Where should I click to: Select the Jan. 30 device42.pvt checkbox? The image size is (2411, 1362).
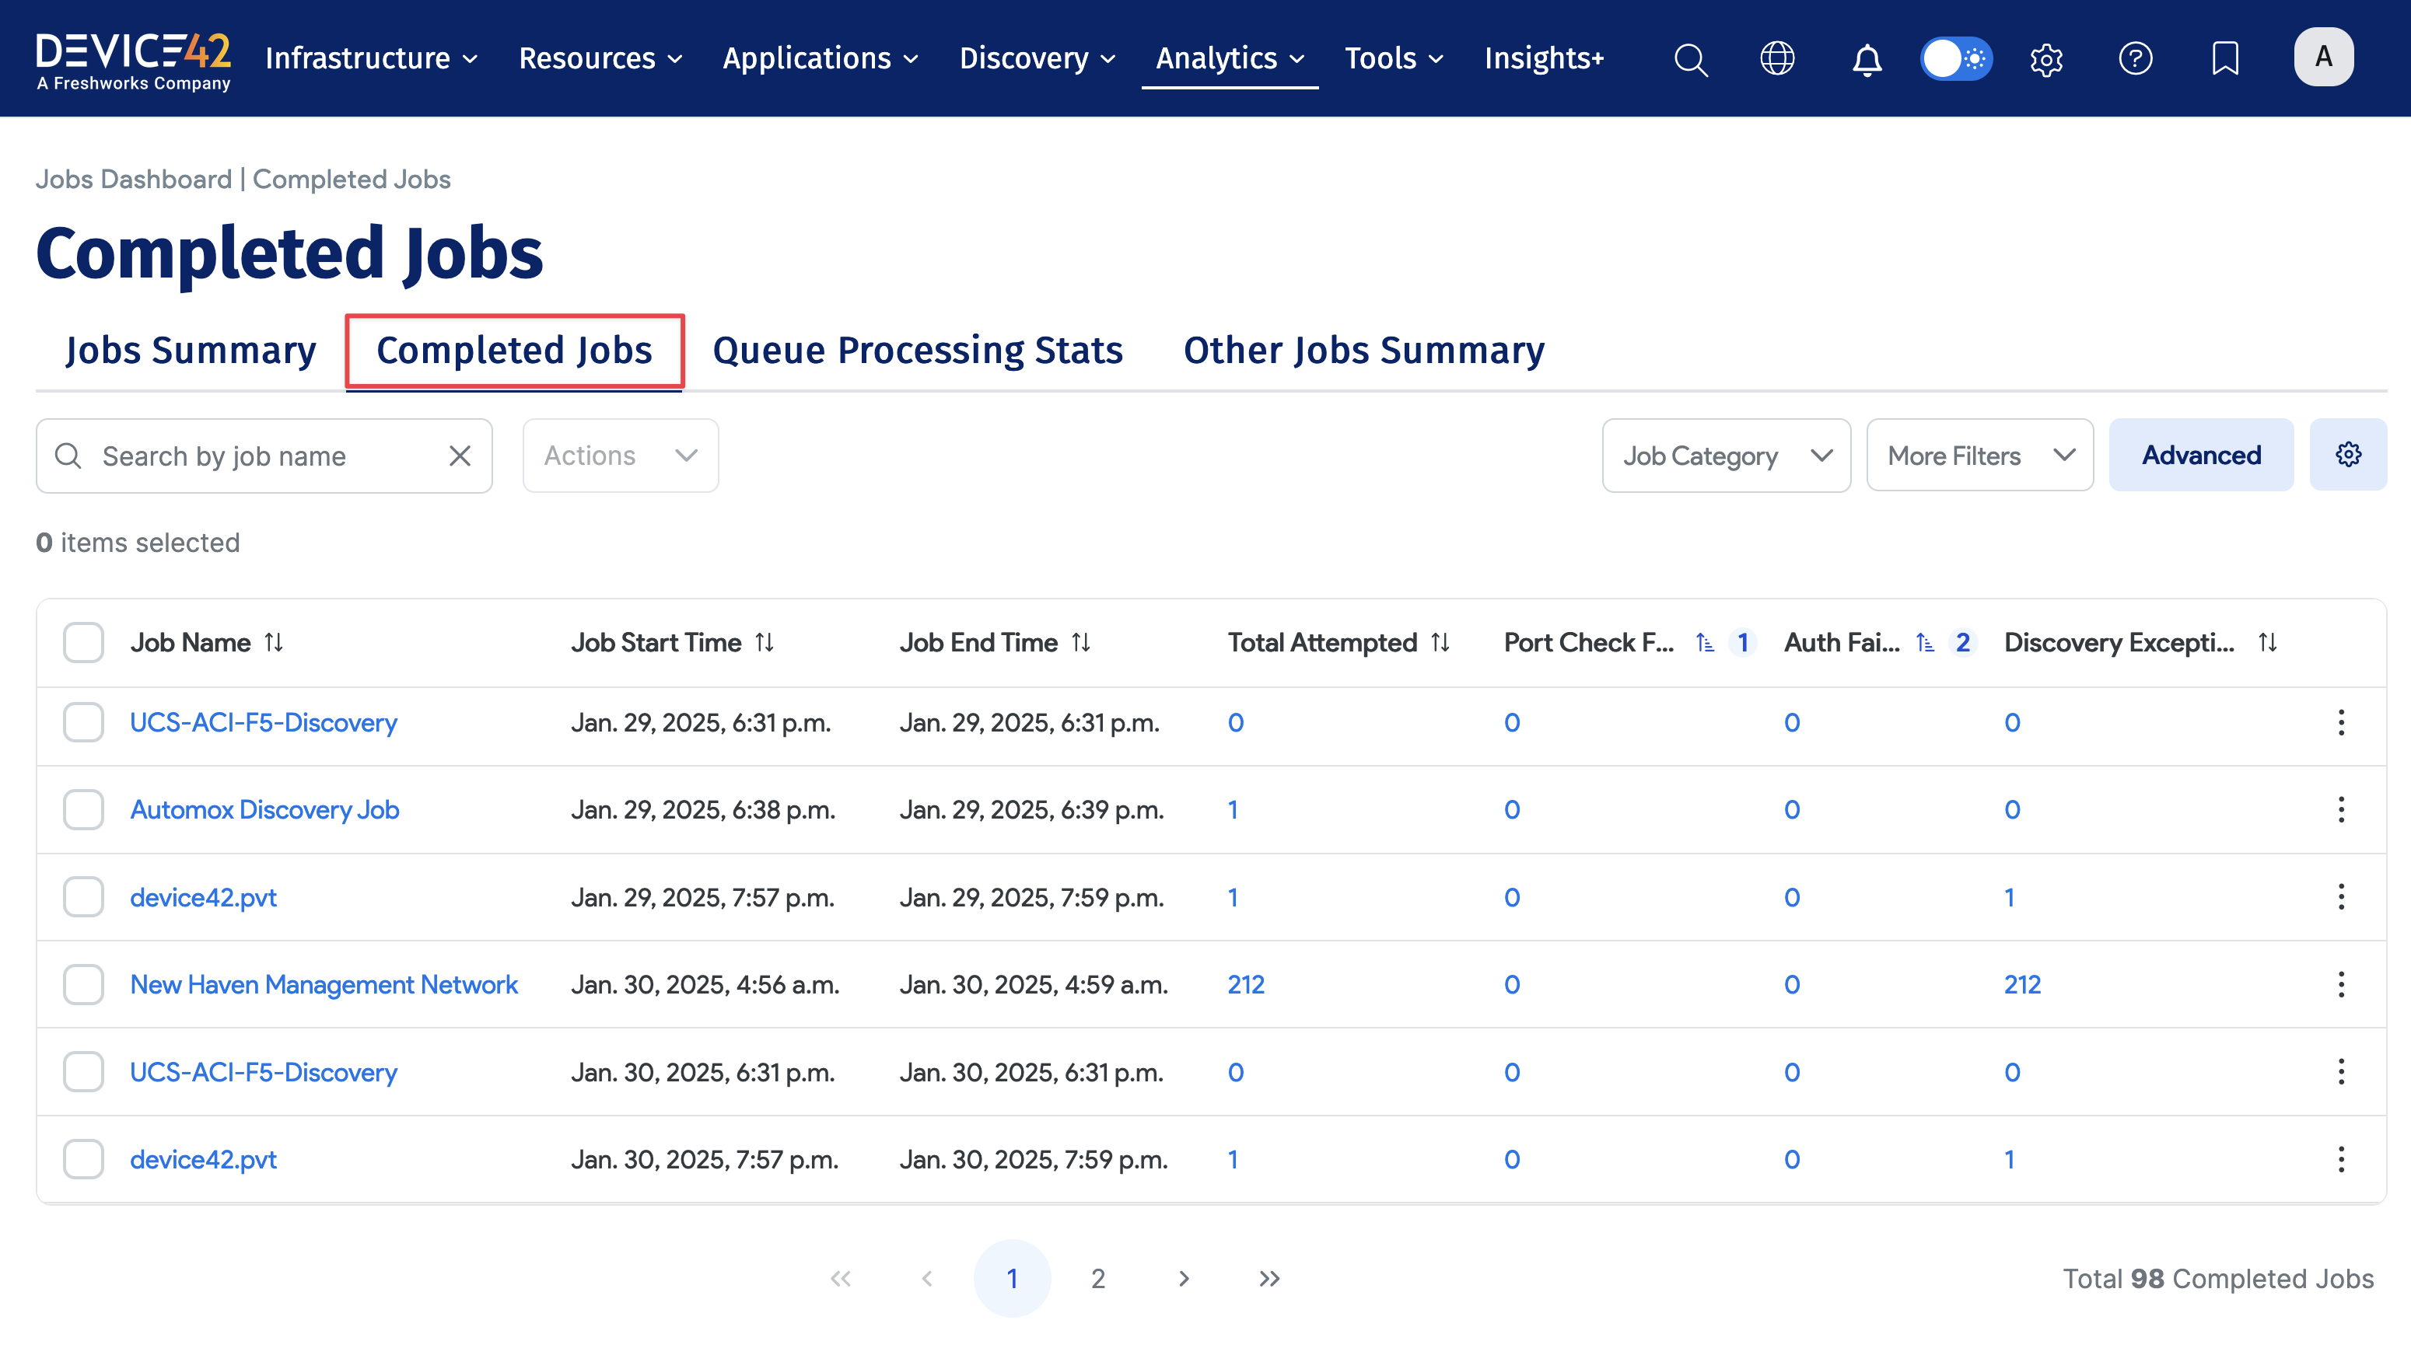tap(83, 1159)
